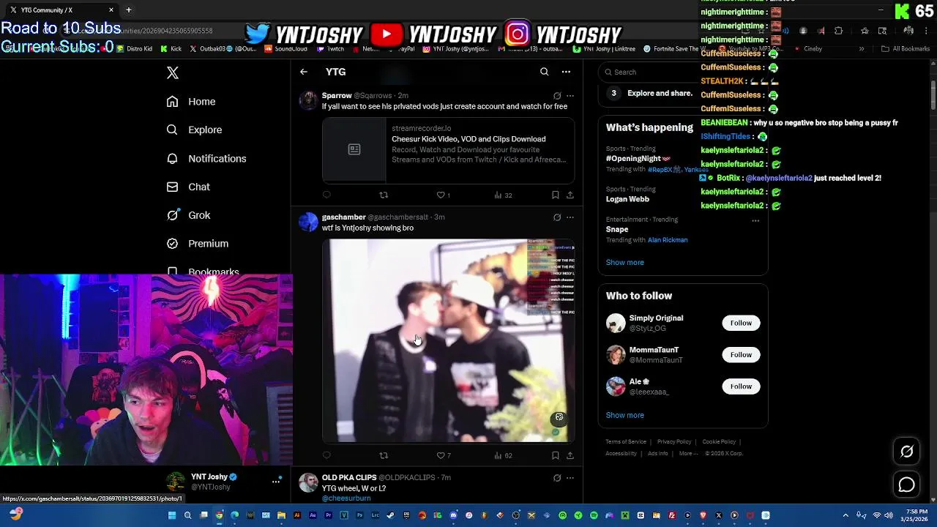Open more options on gaschamber's post
Image resolution: width=937 pixels, height=527 pixels.
570,217
